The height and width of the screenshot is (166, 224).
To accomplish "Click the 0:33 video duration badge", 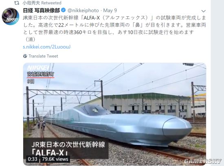I will click(33, 159).
